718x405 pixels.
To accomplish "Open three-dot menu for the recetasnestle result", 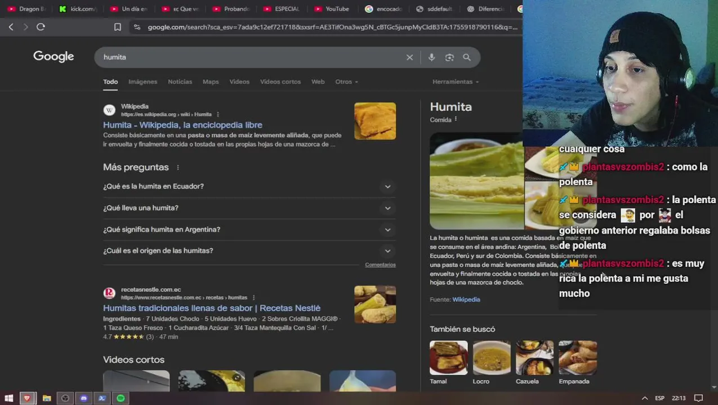I will coord(253,297).
